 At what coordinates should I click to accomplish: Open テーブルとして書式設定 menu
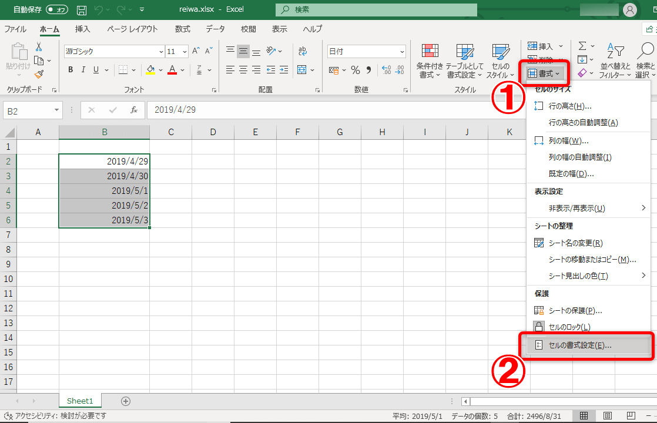coord(464,61)
